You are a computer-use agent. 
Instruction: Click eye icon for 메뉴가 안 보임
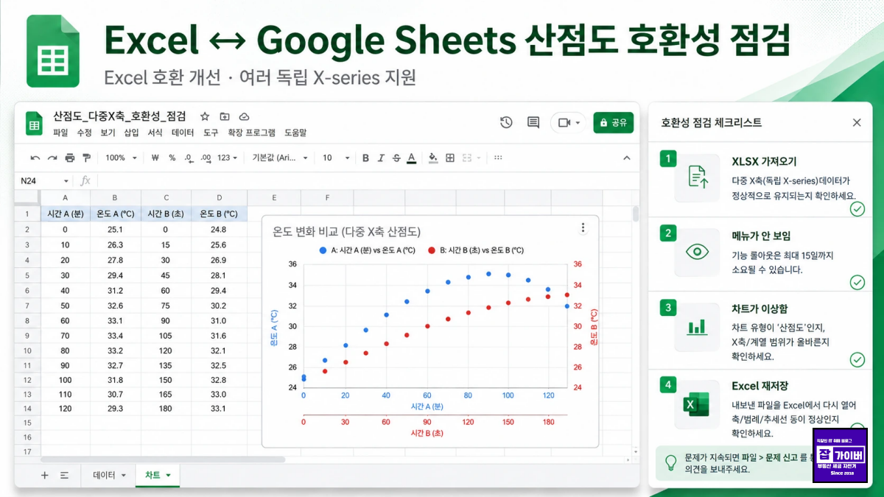(697, 252)
